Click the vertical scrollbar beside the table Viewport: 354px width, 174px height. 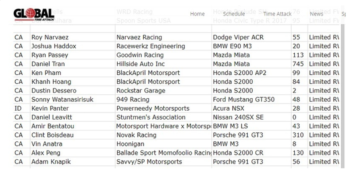pos(342,96)
